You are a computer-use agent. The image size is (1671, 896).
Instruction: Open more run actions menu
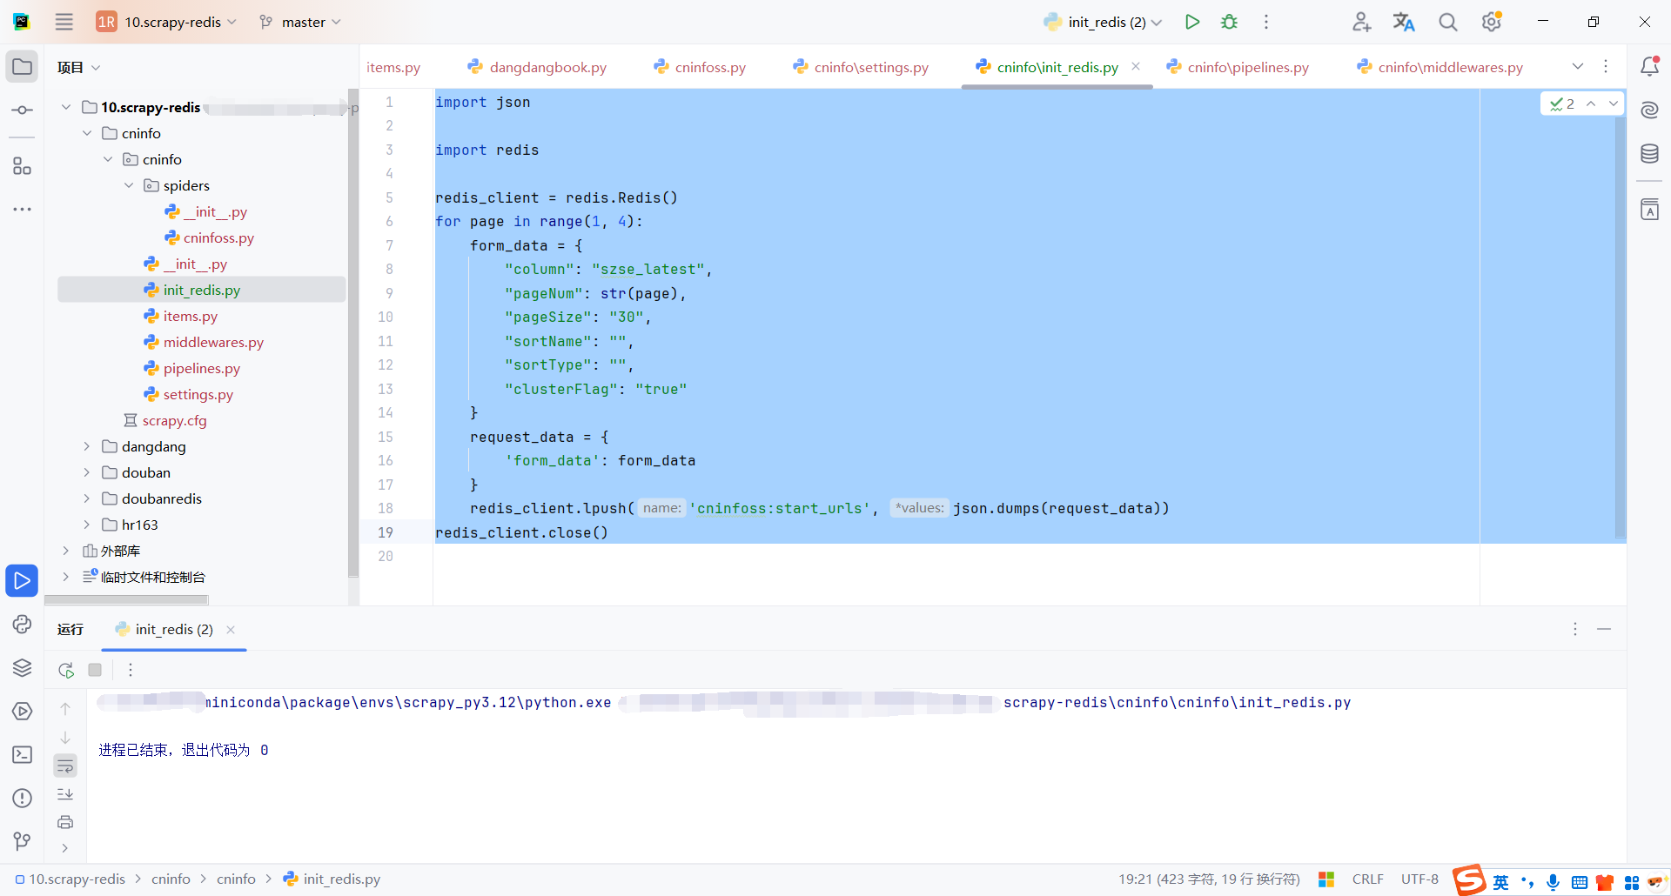pos(1266,22)
